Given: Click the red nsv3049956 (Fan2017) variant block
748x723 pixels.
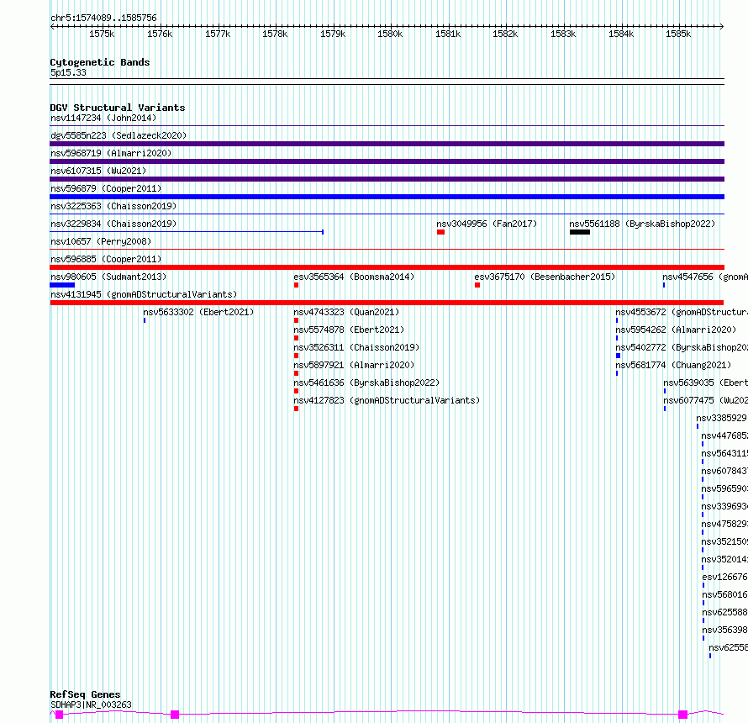Looking at the screenshot, I should (440, 232).
